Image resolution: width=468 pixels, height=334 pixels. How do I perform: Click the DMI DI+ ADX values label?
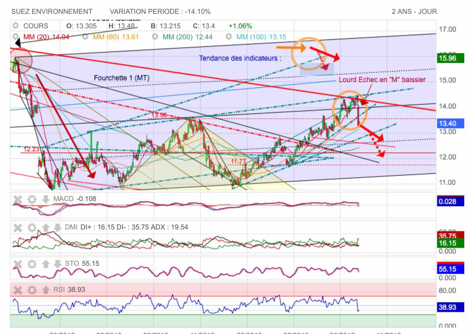coord(127,227)
